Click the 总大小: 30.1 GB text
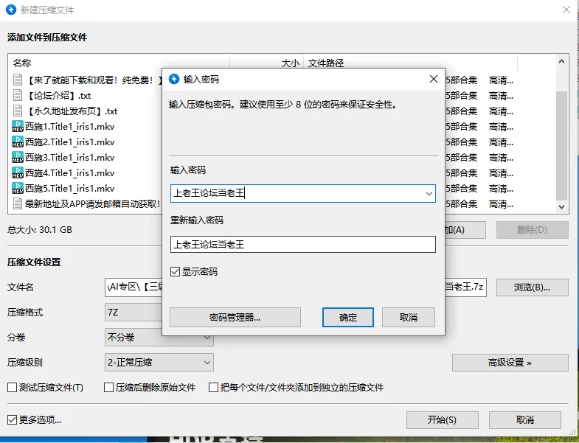The height and width of the screenshot is (443, 579). [40, 230]
